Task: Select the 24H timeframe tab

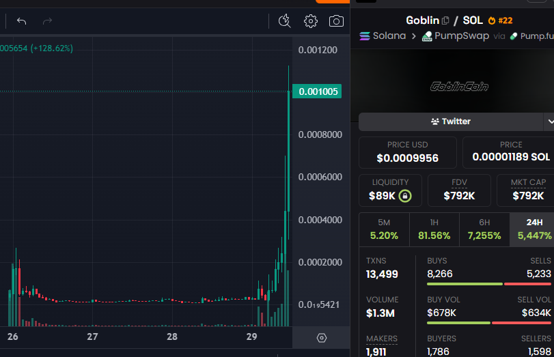Action: (x=532, y=229)
